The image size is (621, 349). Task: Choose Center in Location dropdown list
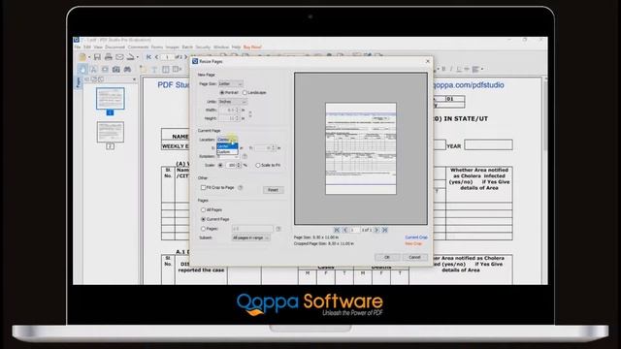click(x=227, y=146)
